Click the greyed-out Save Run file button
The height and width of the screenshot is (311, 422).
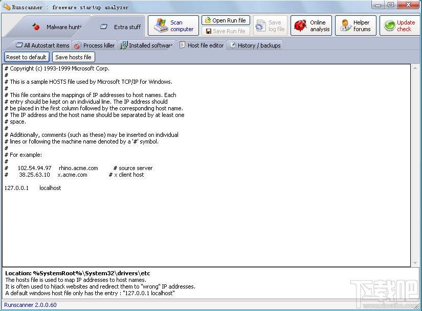coord(226,31)
